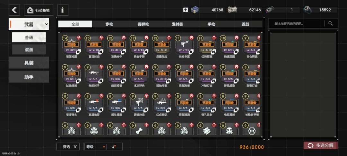Select the gas mask level 6 card
The height and width of the screenshot is (156, 347).
[229, 129]
